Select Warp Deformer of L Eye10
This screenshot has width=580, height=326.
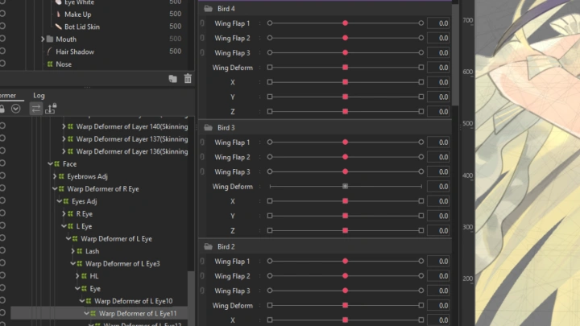pyautogui.click(x=133, y=301)
